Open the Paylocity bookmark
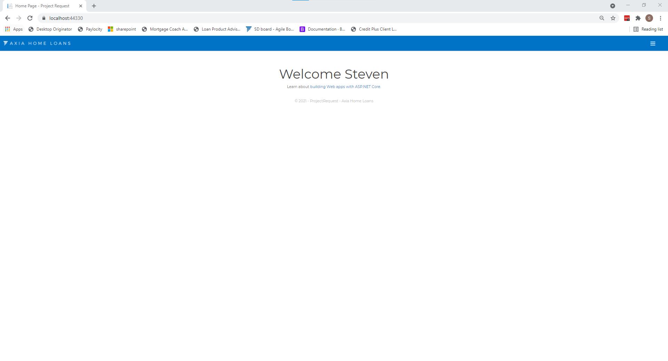Viewport: 668px width, 361px height. click(90, 29)
